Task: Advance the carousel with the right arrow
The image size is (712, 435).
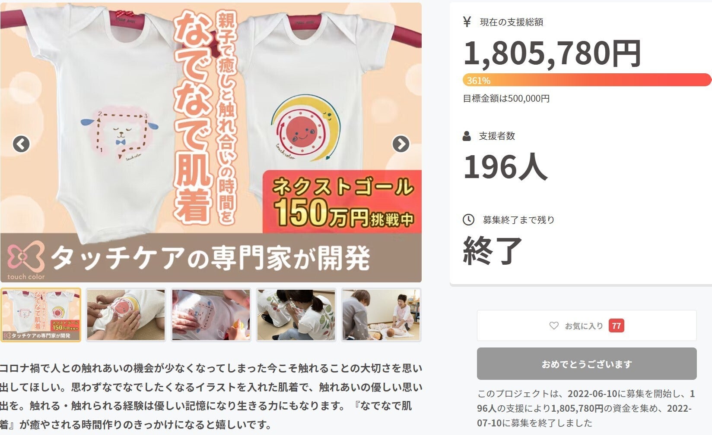Action: [400, 144]
